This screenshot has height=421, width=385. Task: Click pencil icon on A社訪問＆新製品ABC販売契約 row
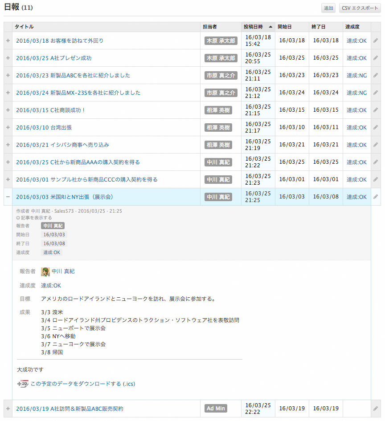coord(376,409)
